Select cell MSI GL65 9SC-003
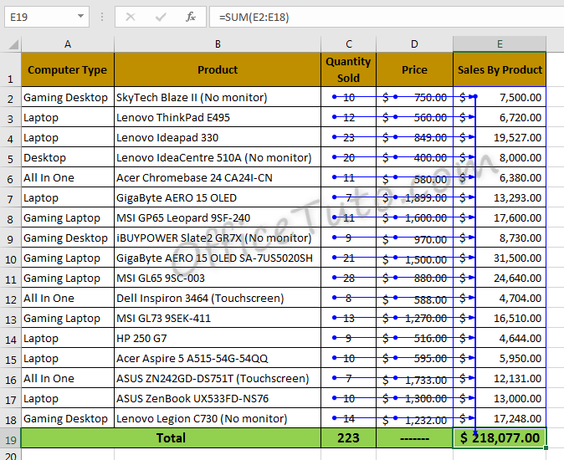The image size is (564, 460). (x=218, y=278)
